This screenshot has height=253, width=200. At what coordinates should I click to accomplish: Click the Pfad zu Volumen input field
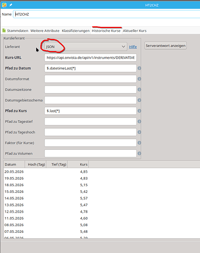tap(90, 153)
